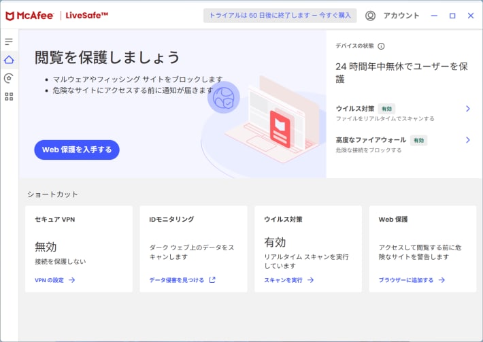Open the hamburger menu in the sidebar
Image resolution: width=483 pixels, height=342 pixels.
point(9,41)
